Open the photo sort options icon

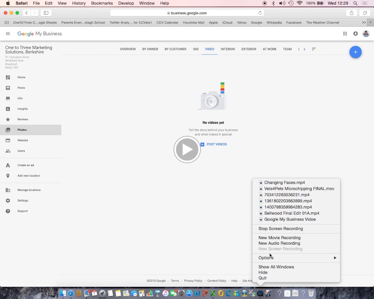click(314, 49)
